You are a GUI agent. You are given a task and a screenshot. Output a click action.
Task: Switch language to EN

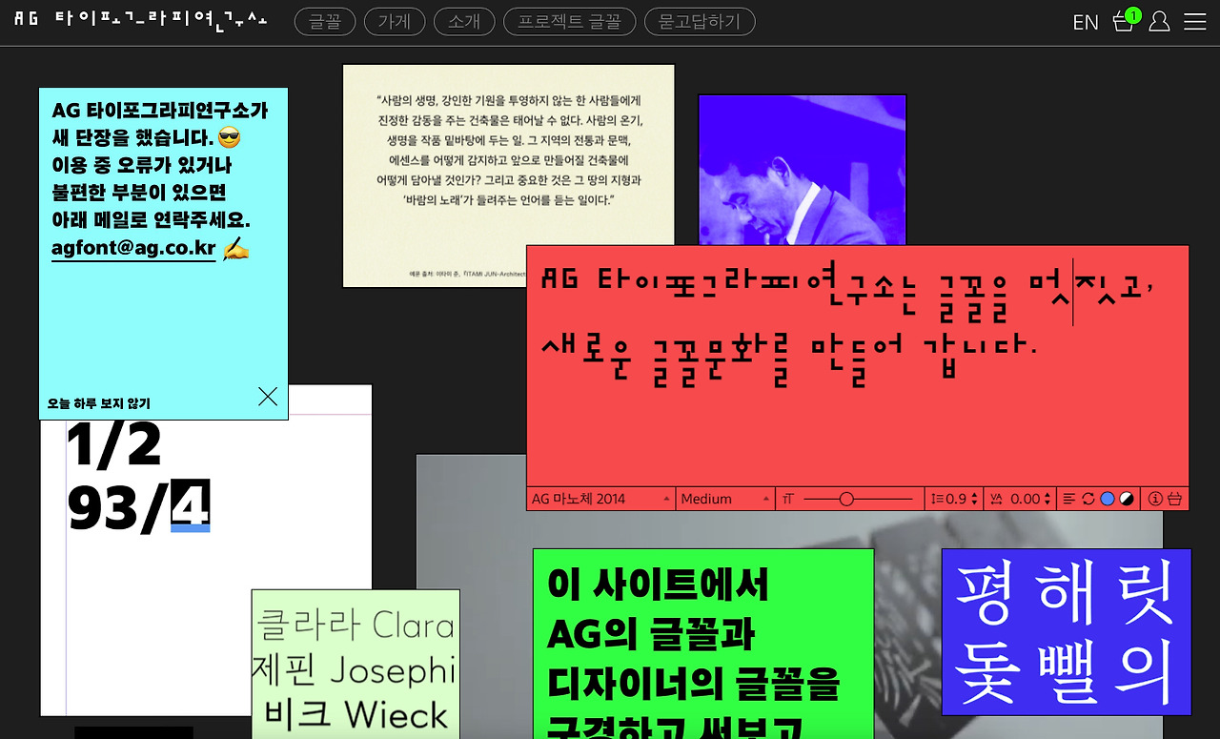[x=1085, y=22]
